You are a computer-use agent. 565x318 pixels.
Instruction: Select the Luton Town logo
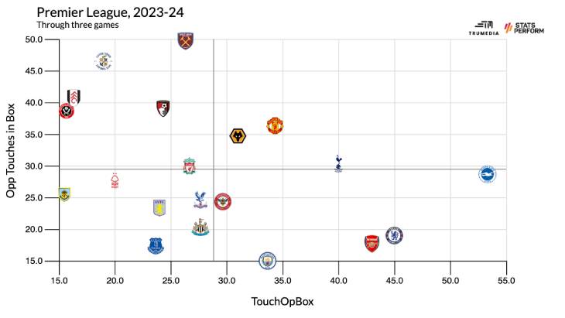[x=103, y=61]
